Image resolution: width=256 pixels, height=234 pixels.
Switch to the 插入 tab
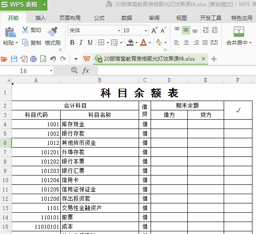click(41, 18)
